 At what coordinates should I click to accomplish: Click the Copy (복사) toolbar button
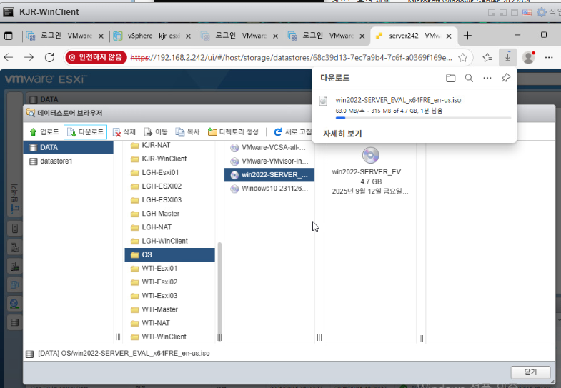pyautogui.click(x=187, y=132)
